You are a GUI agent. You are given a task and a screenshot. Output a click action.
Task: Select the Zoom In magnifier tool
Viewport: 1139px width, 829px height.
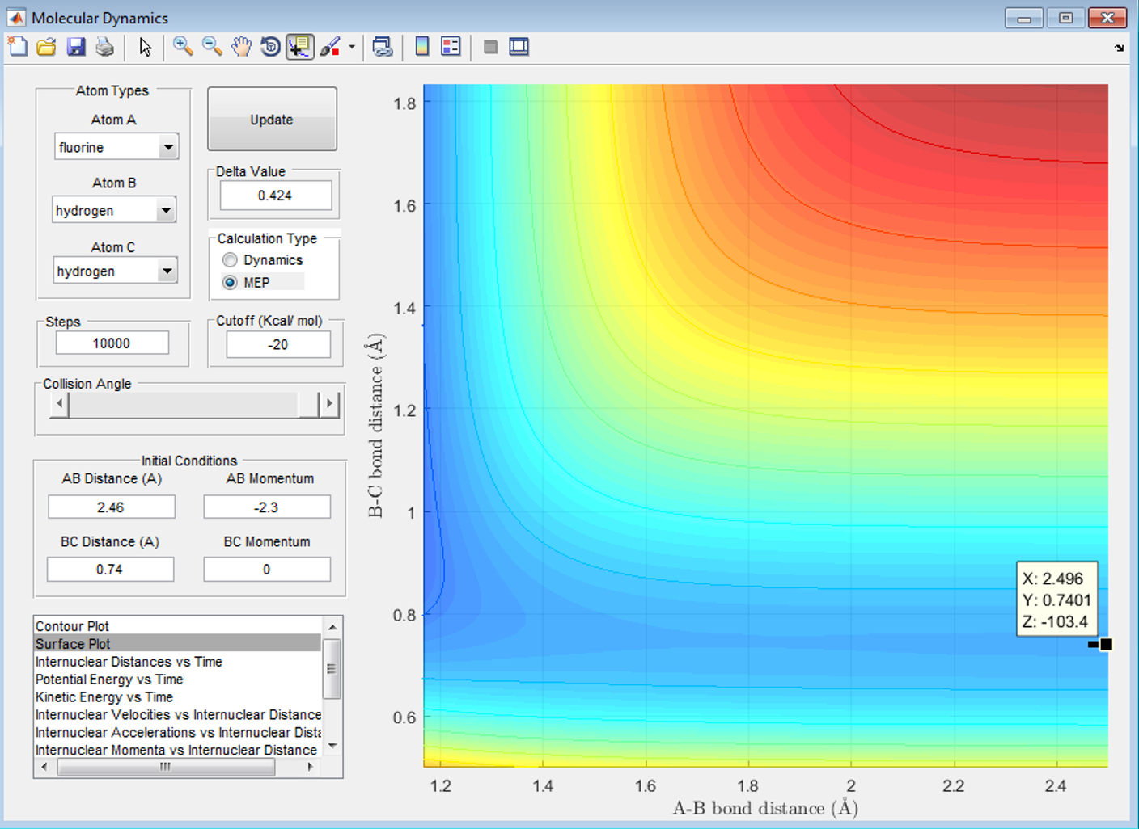pyautogui.click(x=183, y=47)
